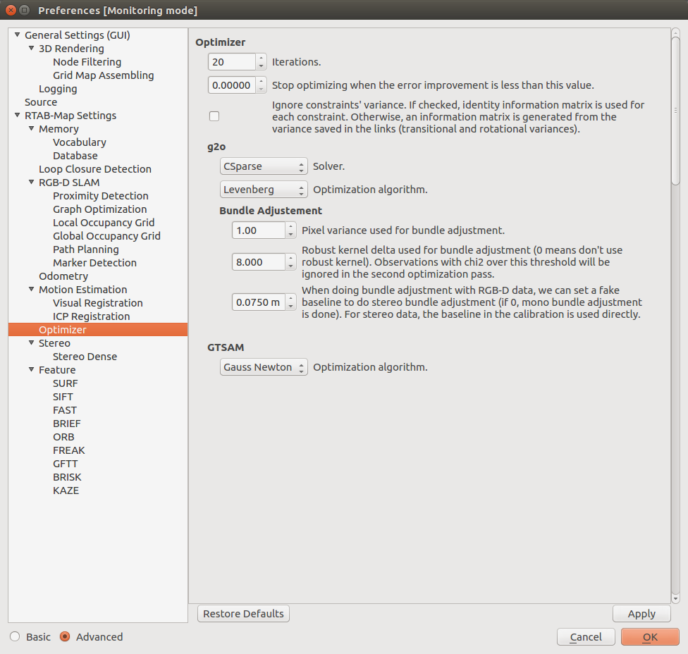The height and width of the screenshot is (654, 688).
Task: Click the OK button
Action: tap(650, 637)
